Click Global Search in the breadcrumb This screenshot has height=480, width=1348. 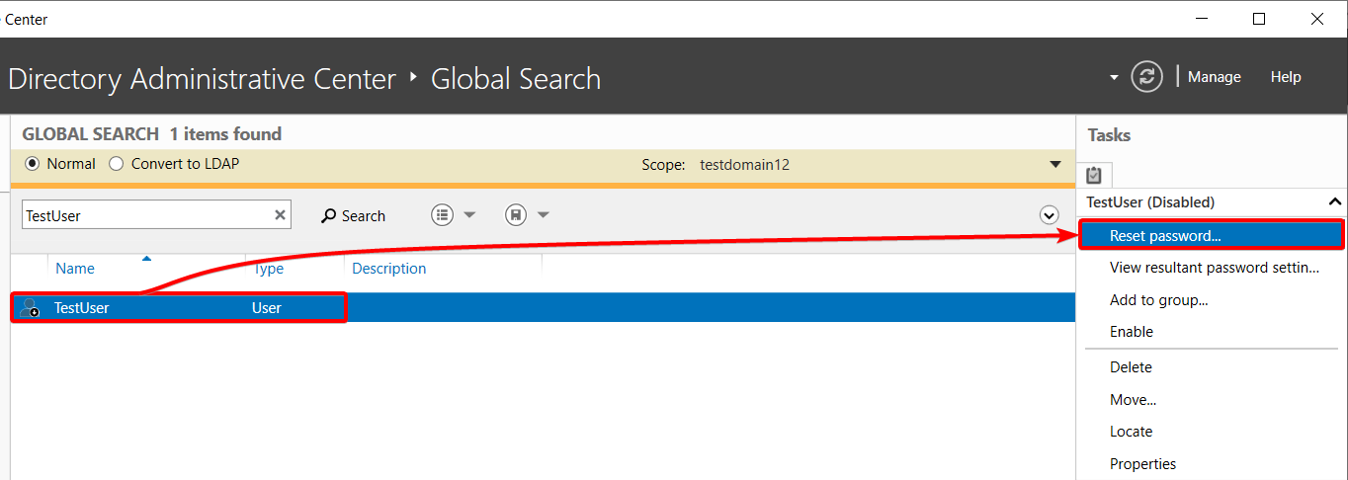pyautogui.click(x=516, y=79)
